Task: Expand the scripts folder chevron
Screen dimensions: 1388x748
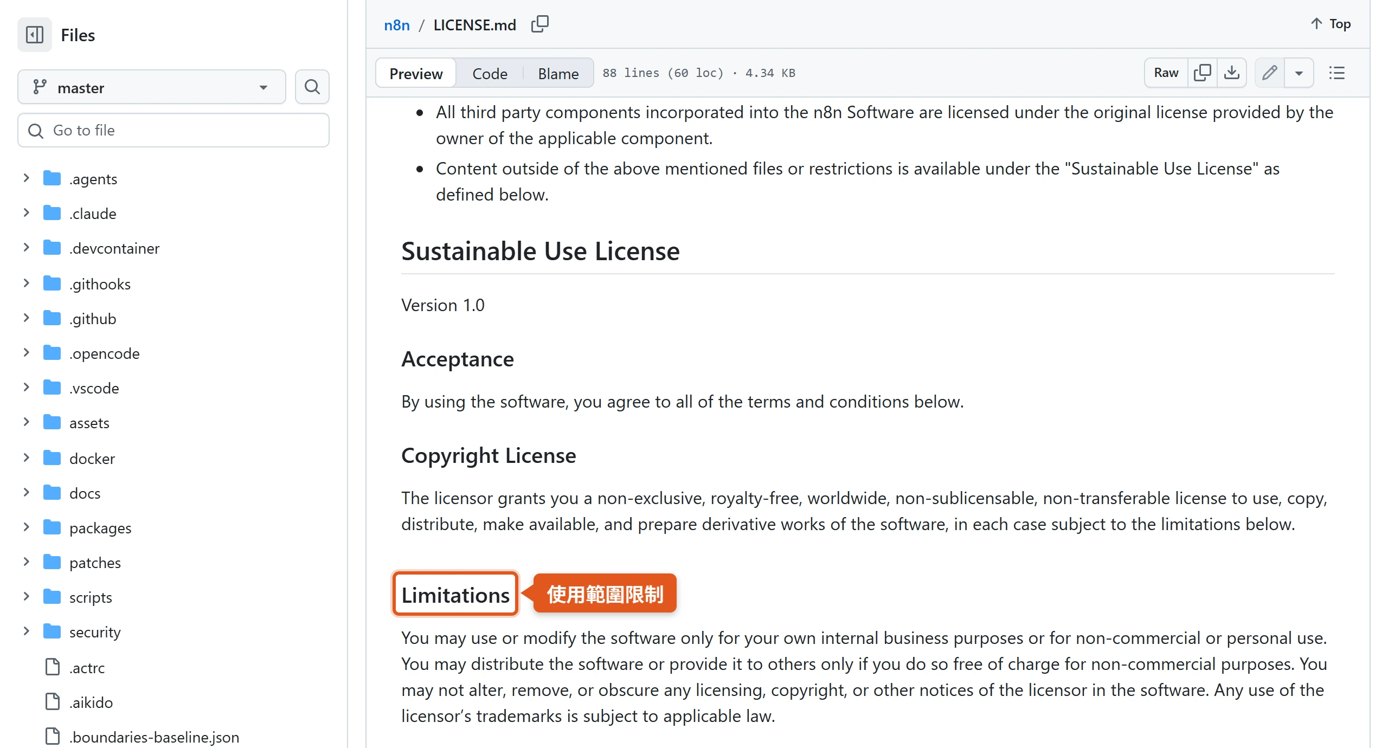Action: [26, 596]
